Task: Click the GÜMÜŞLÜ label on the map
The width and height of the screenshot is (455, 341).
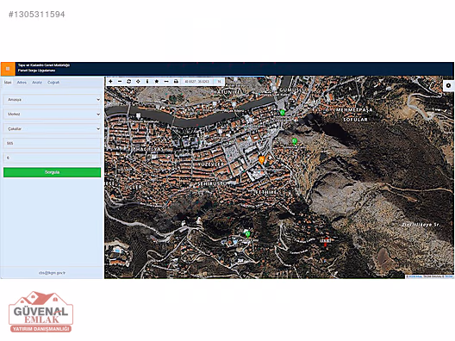Action: 291,90
